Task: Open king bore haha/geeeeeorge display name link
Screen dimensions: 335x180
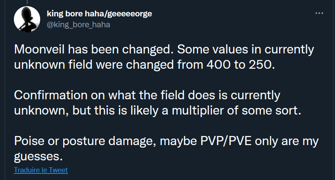Action: pos(99,13)
